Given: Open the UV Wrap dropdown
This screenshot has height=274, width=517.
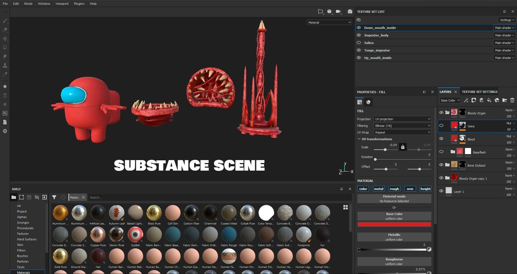Looking at the screenshot, I should point(402,133).
